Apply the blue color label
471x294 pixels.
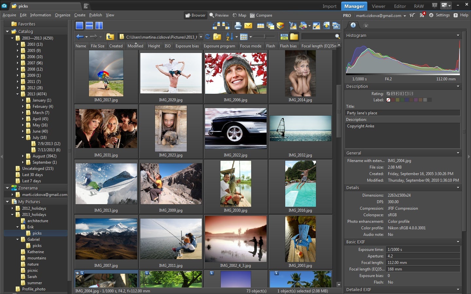407,100
